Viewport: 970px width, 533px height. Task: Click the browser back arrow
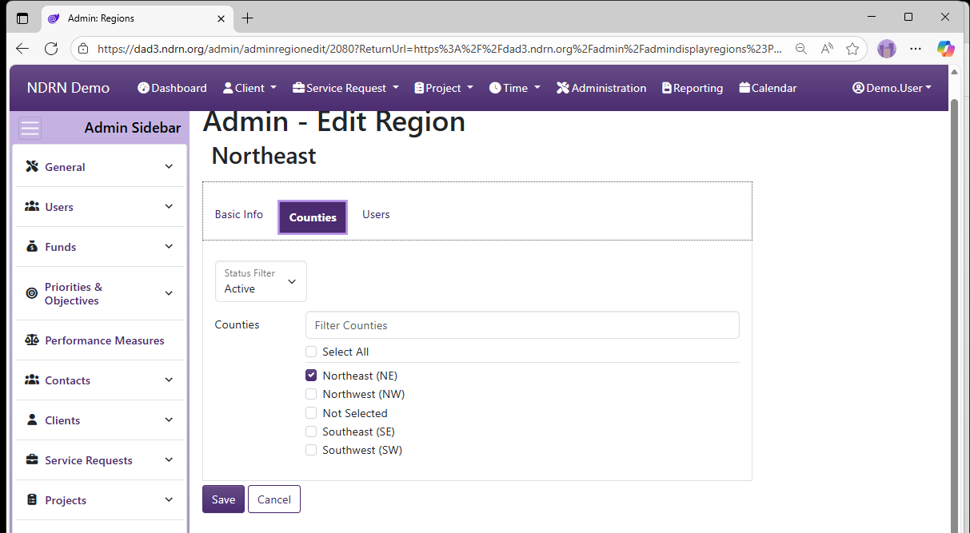click(x=22, y=49)
